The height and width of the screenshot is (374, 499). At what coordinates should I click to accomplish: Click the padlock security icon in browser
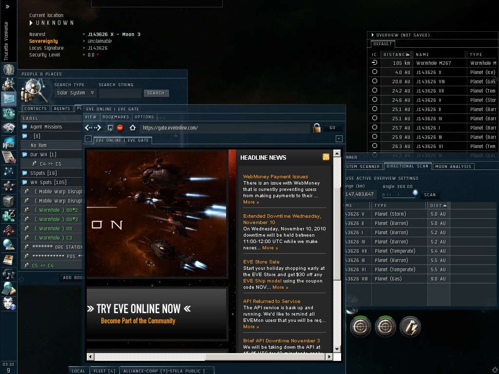coord(317,128)
